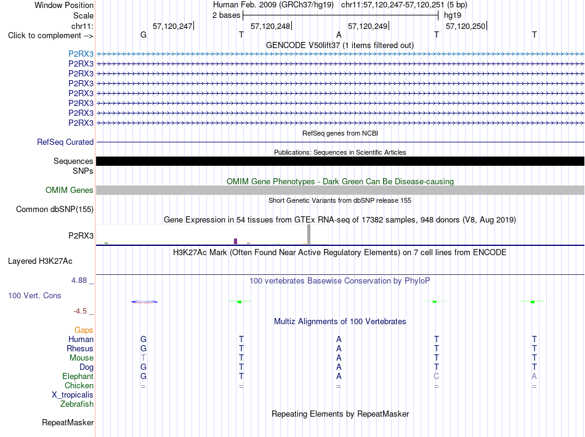Screen dimensions: 585x437
Task: Click the Layered H3K27Ac track label
Action: tap(40, 261)
